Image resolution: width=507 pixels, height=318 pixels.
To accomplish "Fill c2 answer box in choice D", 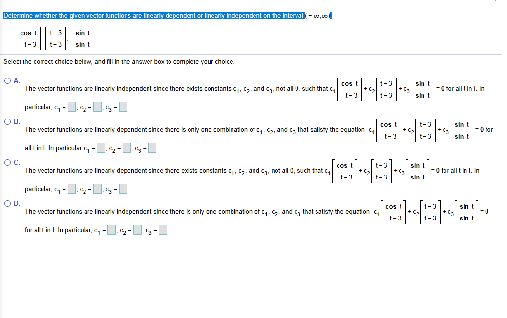I will [x=137, y=230].
